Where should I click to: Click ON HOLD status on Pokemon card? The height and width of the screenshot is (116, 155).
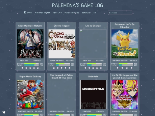tap(133, 60)
